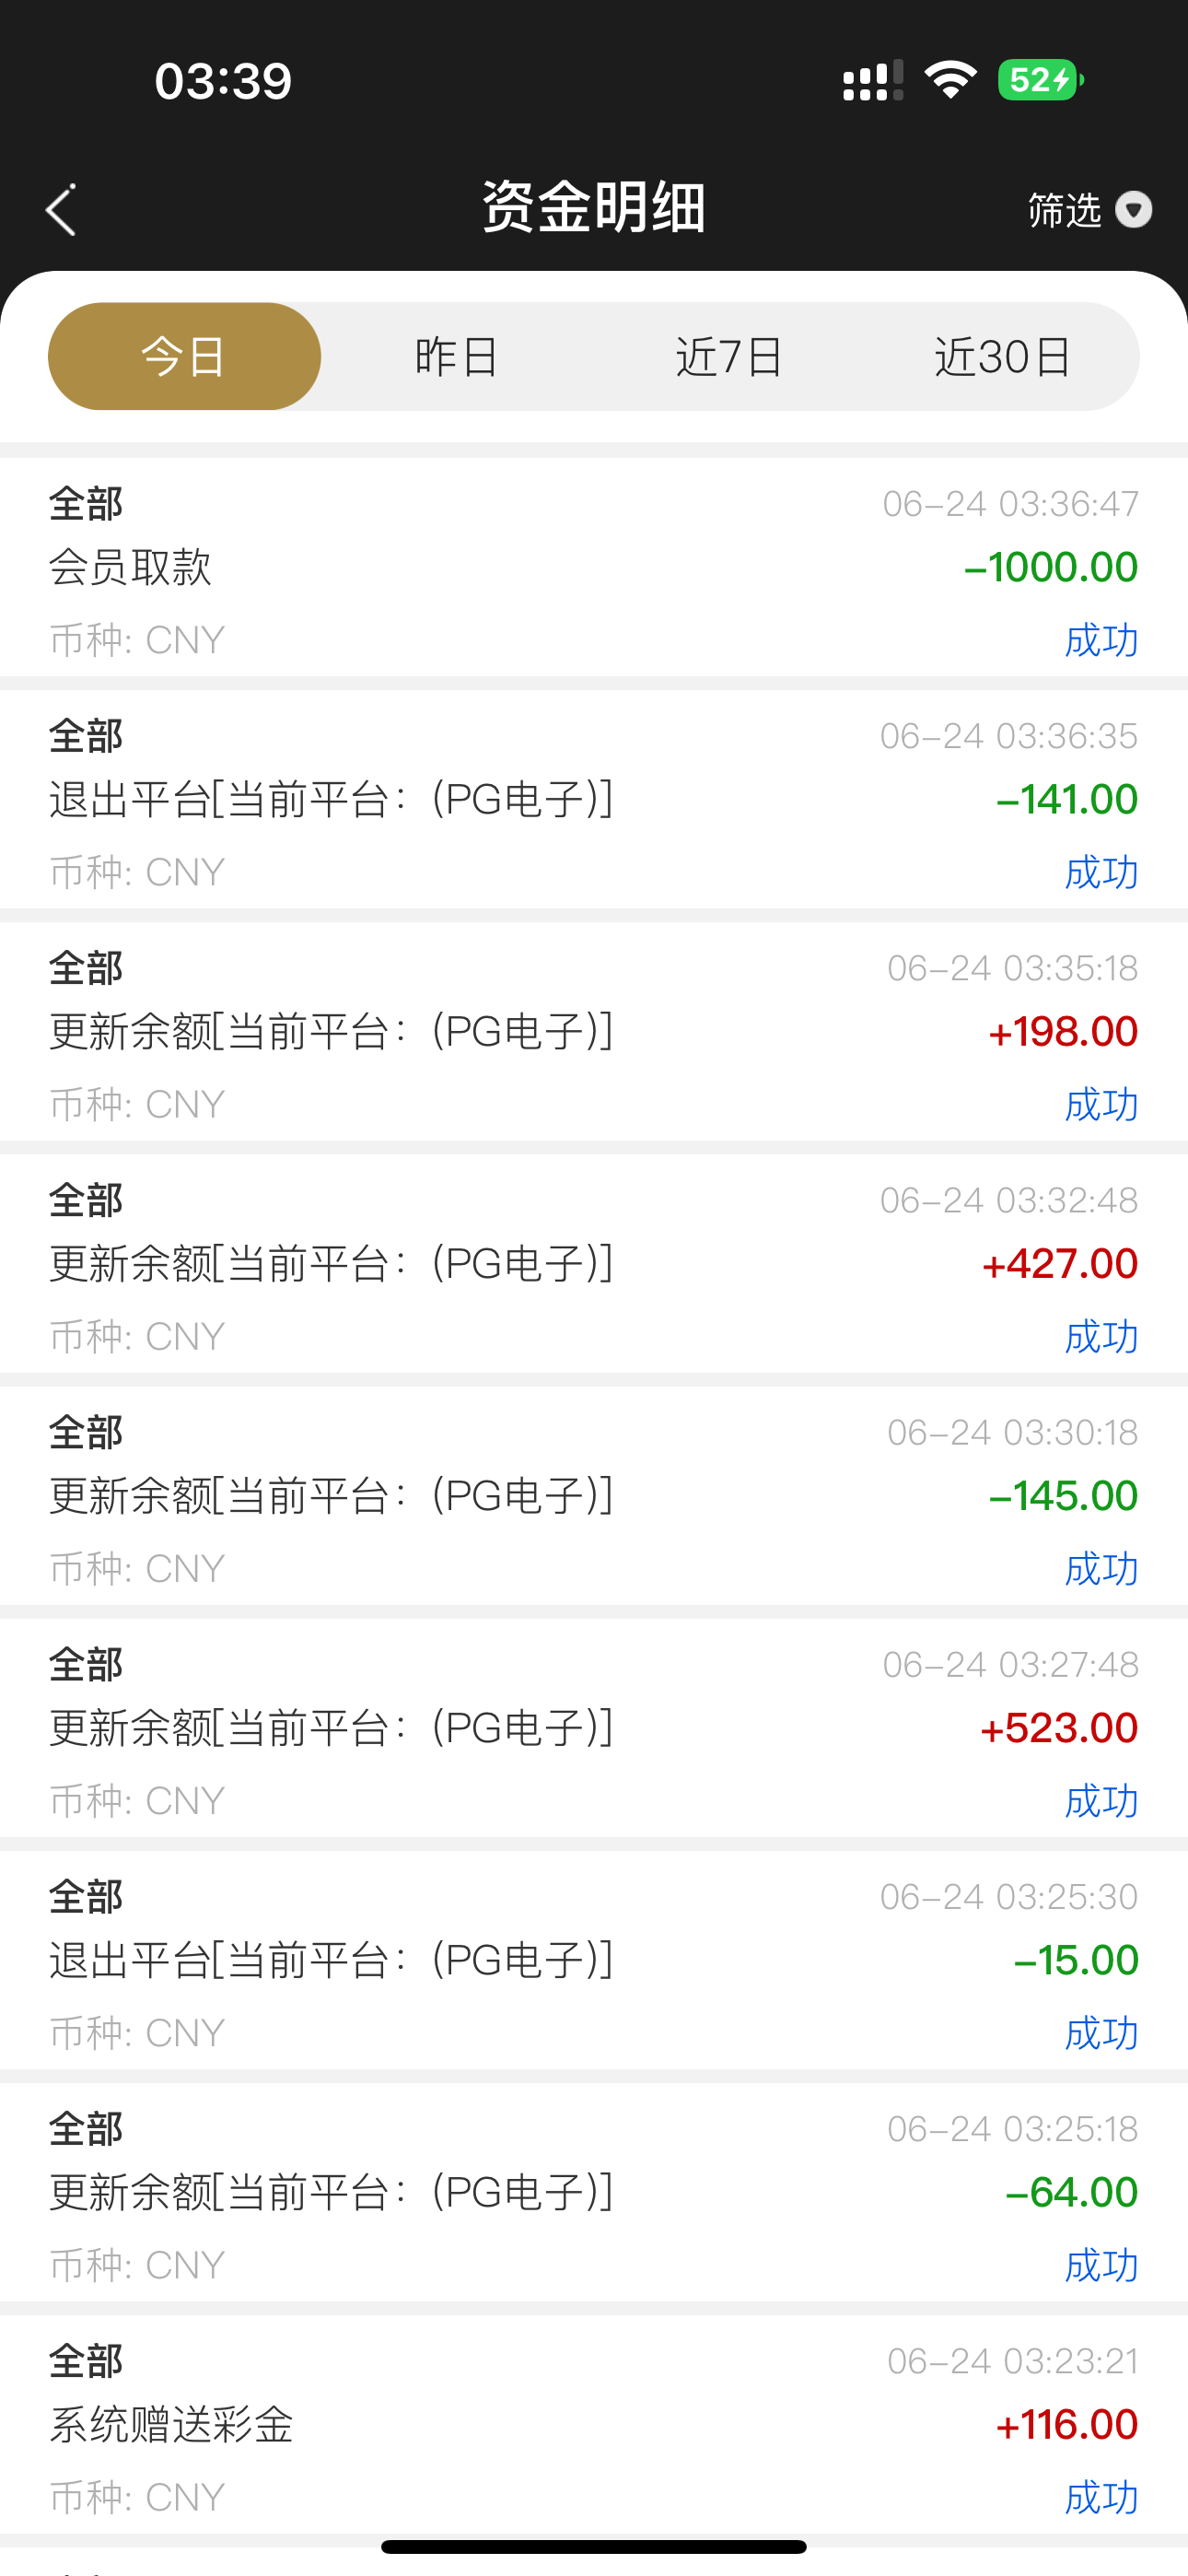Tap the battery indicator icon
Viewport: 1188px width, 2576px height.
(x=1040, y=80)
